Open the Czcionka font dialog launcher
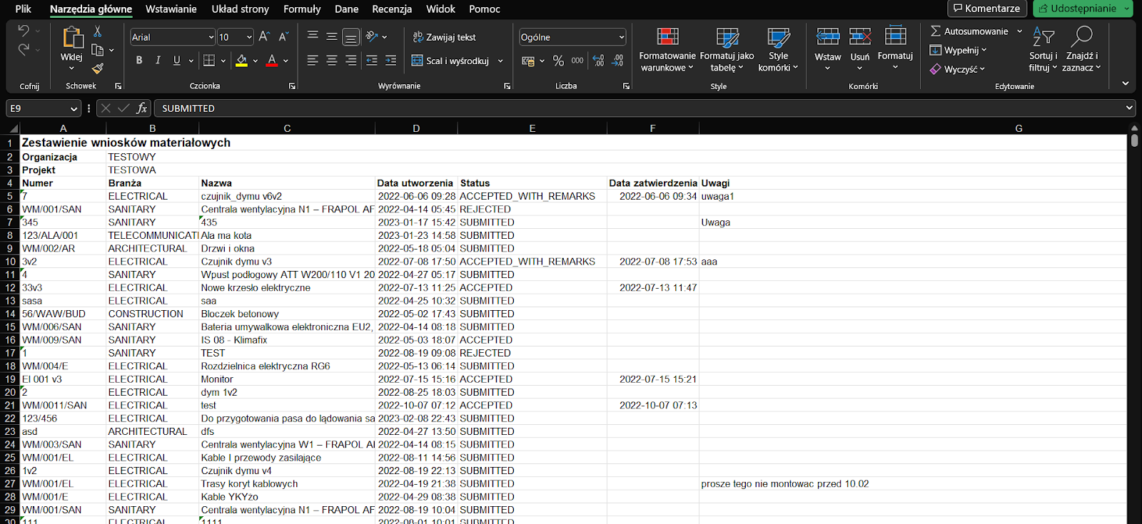Viewport: 1142px width, 524px height. [x=292, y=86]
